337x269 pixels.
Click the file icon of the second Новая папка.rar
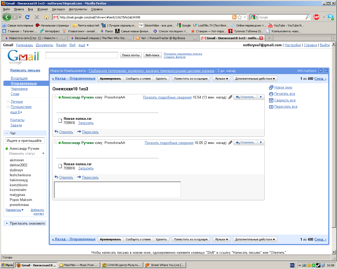point(60,166)
